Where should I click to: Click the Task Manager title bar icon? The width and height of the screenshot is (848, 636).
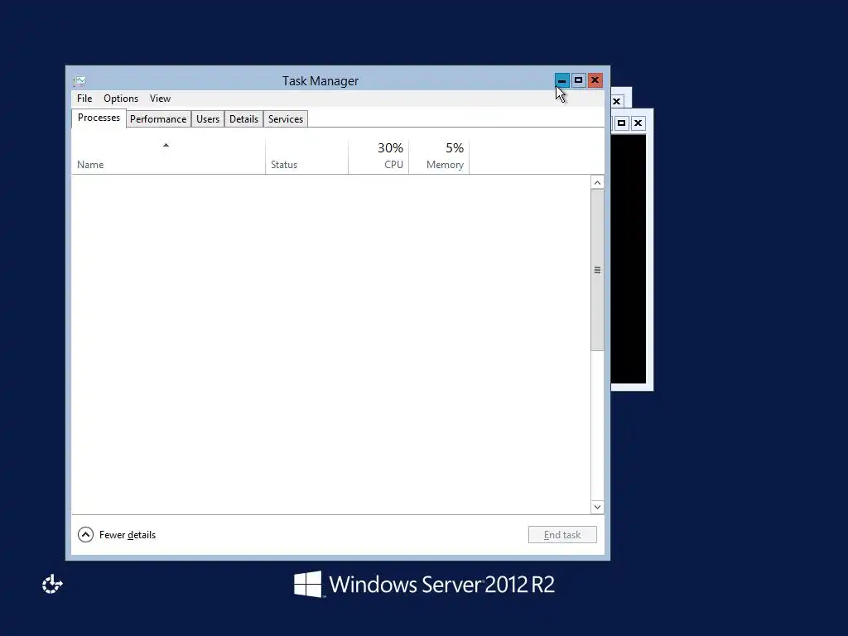79,81
